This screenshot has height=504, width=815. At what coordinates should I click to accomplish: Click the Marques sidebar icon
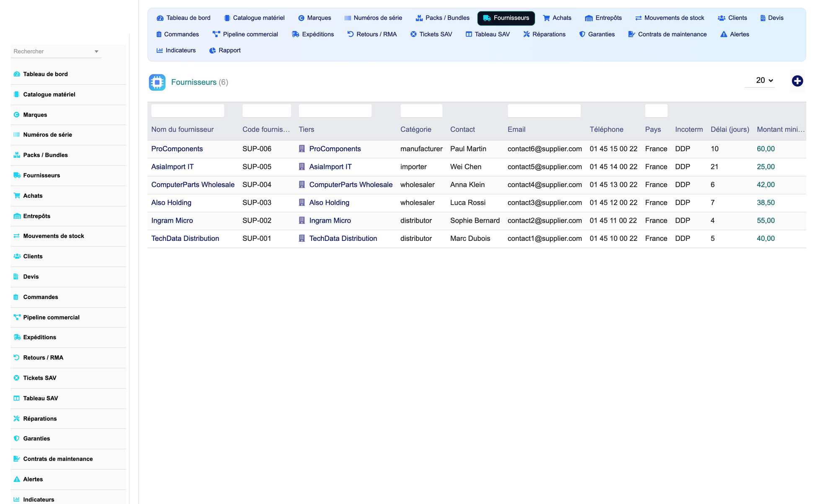click(x=17, y=115)
